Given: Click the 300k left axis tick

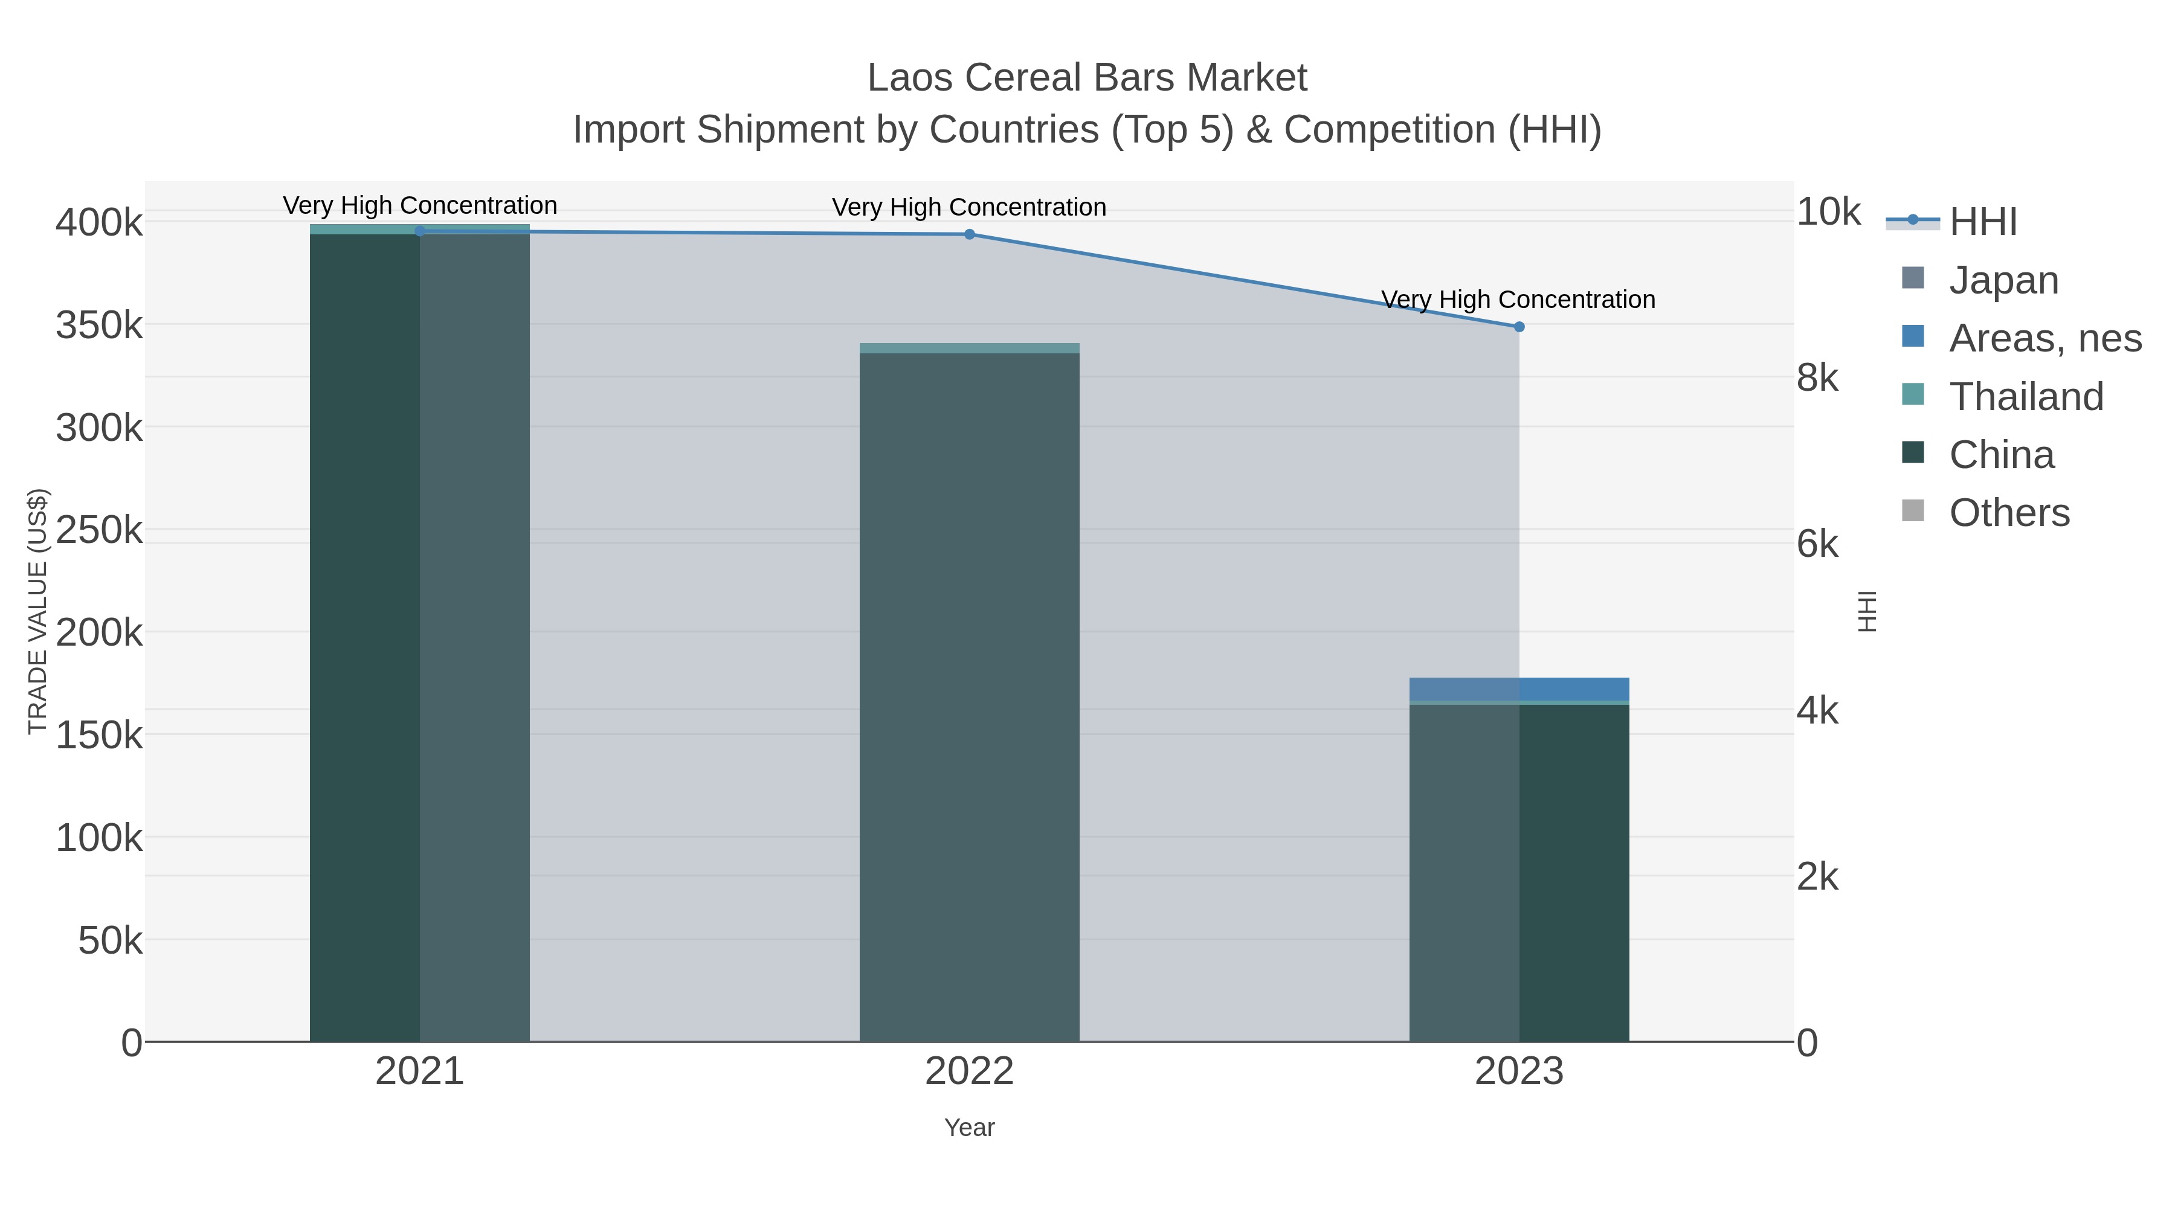Looking at the screenshot, I should [x=99, y=428].
